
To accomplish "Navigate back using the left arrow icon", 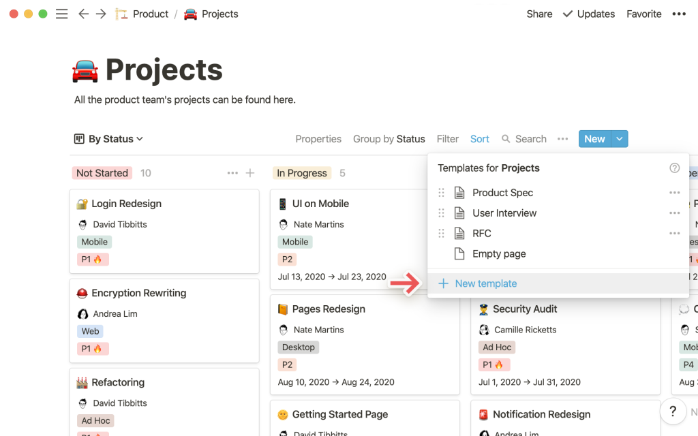I will pos(83,14).
